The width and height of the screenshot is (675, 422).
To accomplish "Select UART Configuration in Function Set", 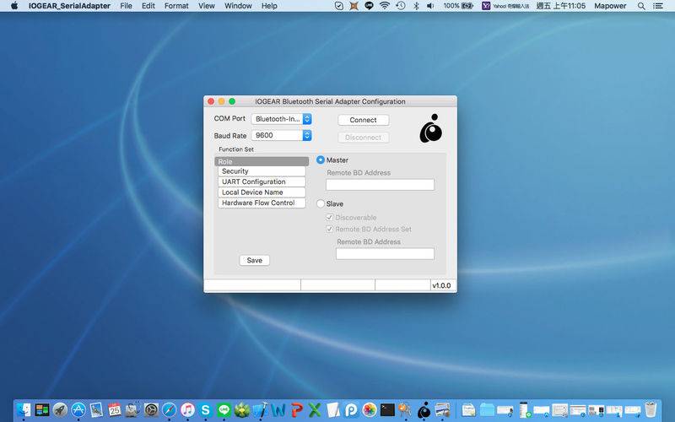I will tap(262, 181).
